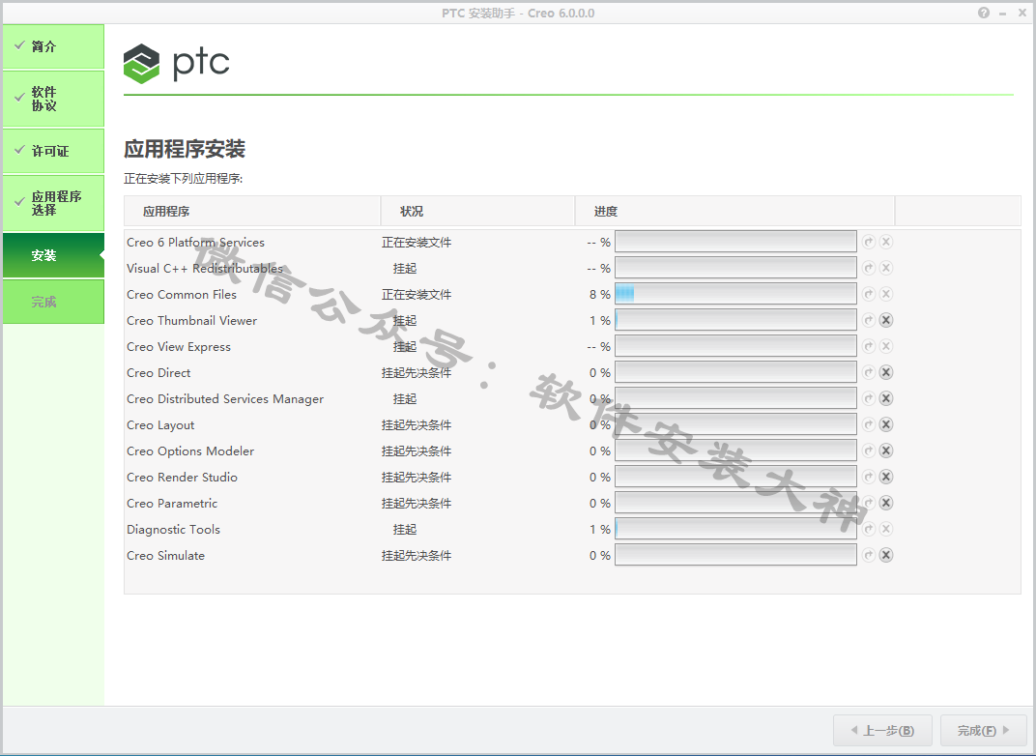Cancel the Creo Parametric installation

886,504
